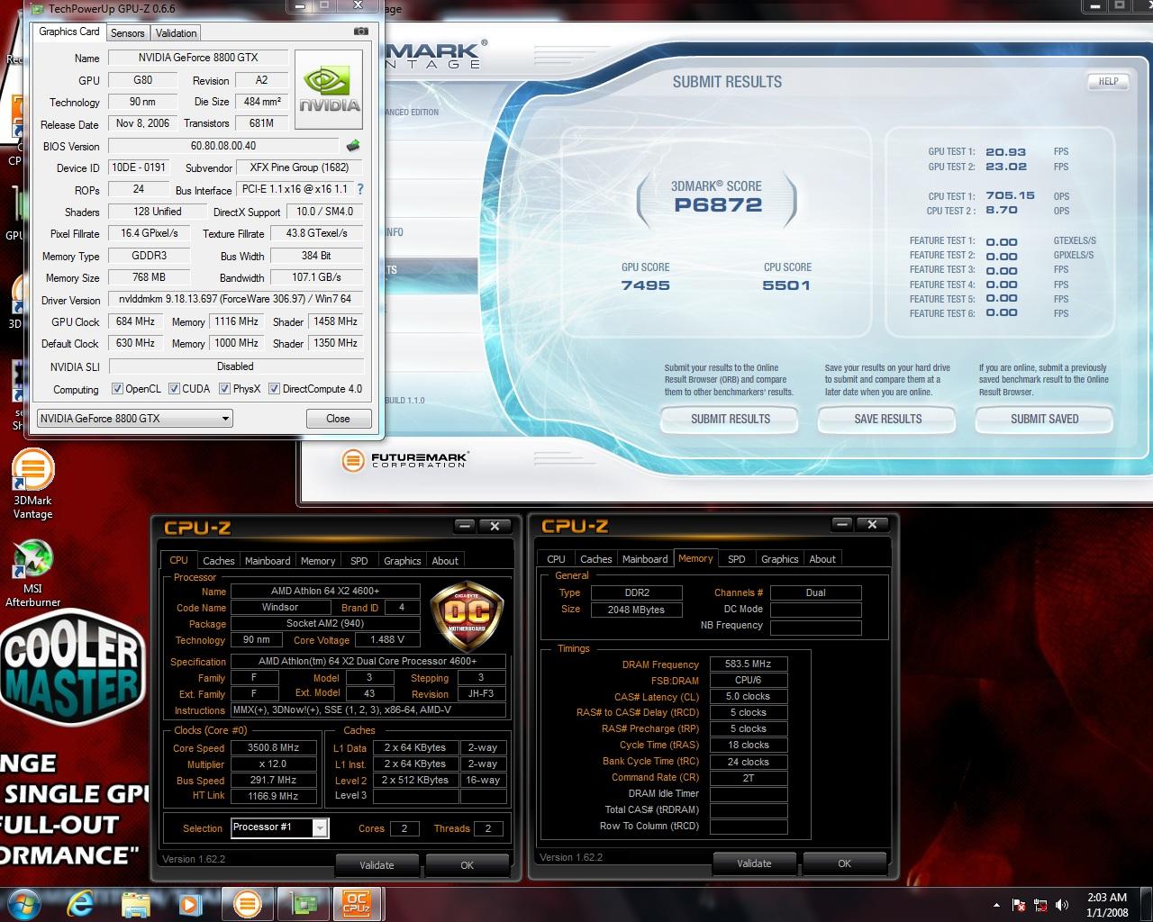Toggle the CUDA checkbox
Viewport: 1153px width, 922px height.
tap(174, 389)
